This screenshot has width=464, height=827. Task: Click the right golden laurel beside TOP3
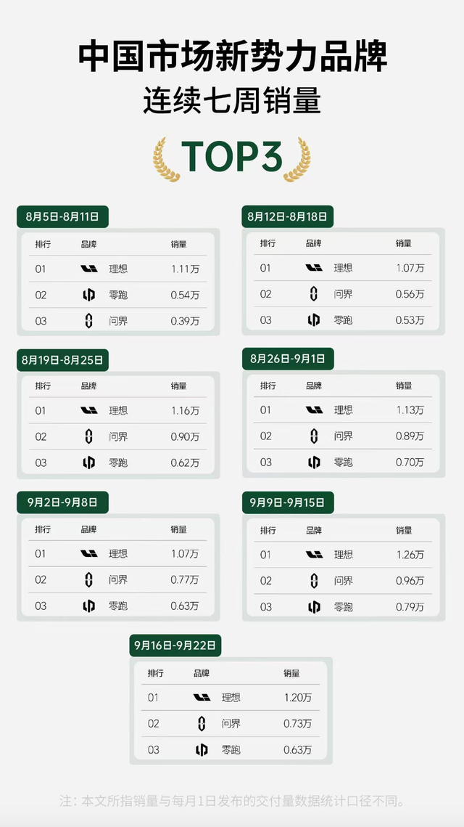[297, 160]
